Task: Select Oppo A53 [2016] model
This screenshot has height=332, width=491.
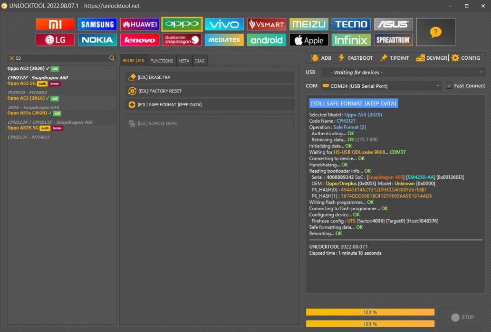Action: point(26,98)
